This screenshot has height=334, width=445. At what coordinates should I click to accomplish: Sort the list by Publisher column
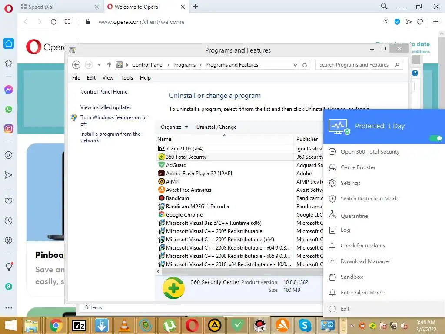(x=307, y=139)
